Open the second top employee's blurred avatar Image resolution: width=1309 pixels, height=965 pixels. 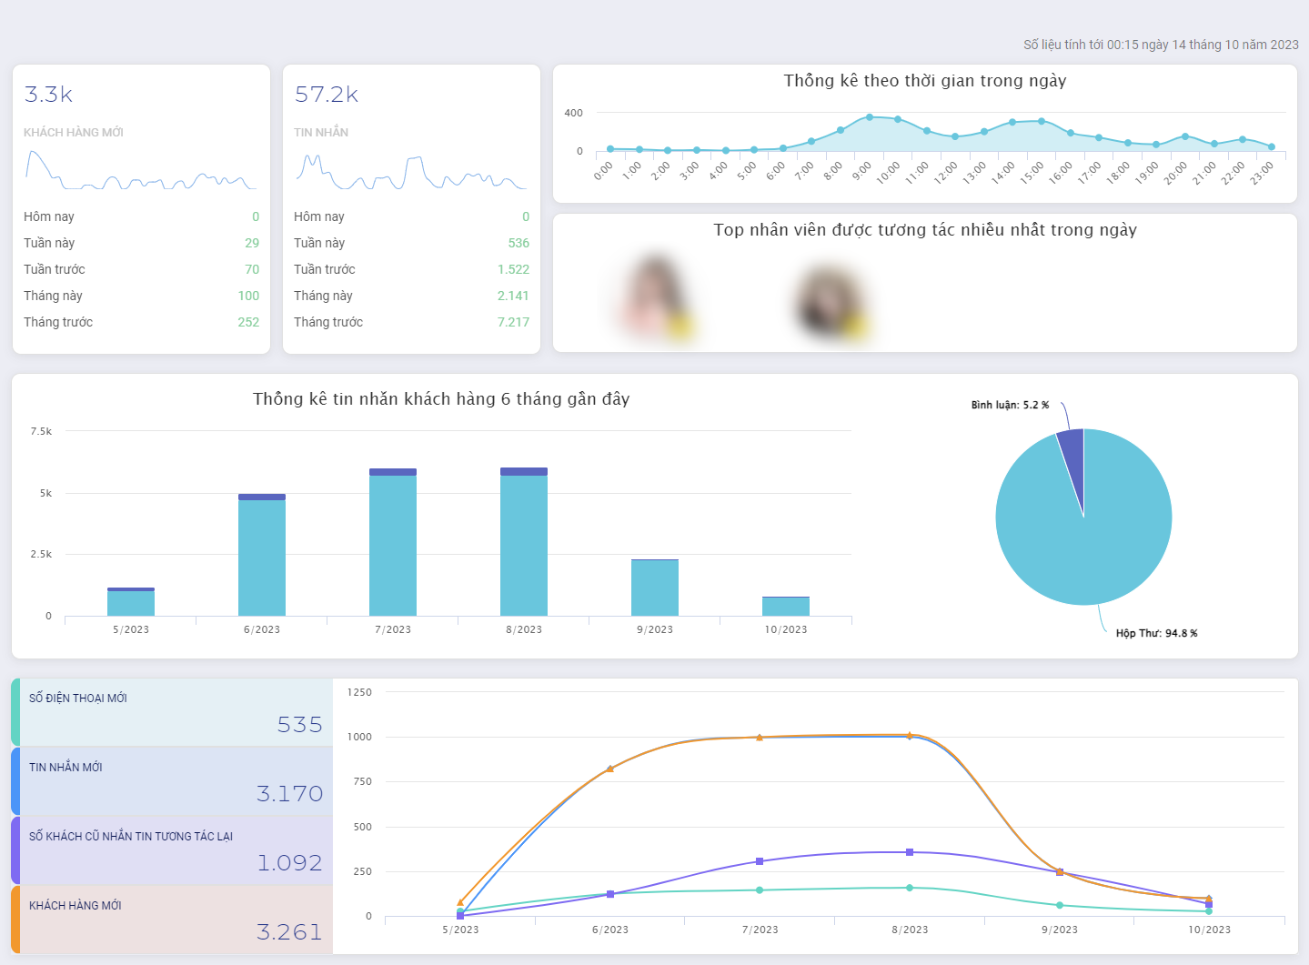[831, 301]
